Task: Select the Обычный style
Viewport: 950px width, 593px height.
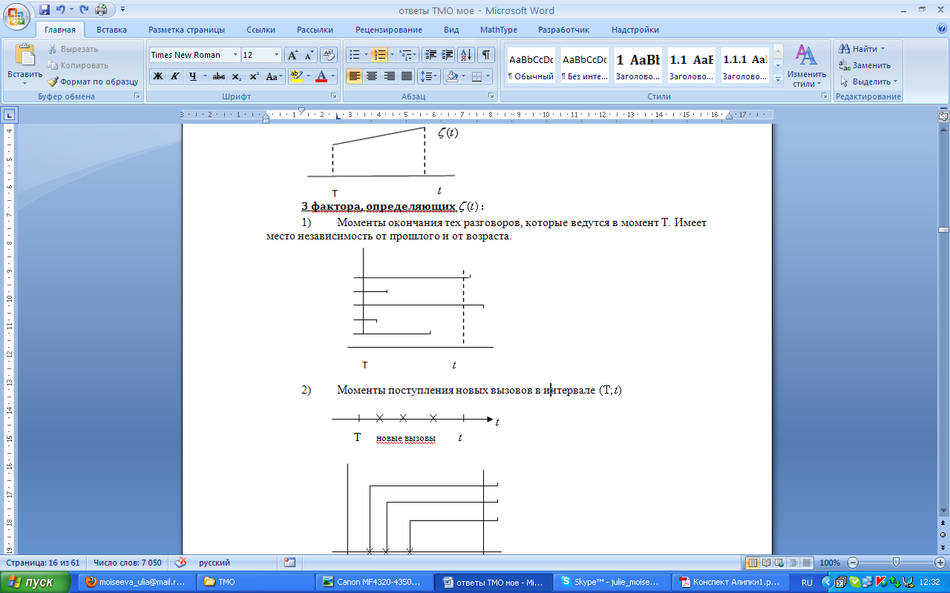Action: [x=531, y=66]
